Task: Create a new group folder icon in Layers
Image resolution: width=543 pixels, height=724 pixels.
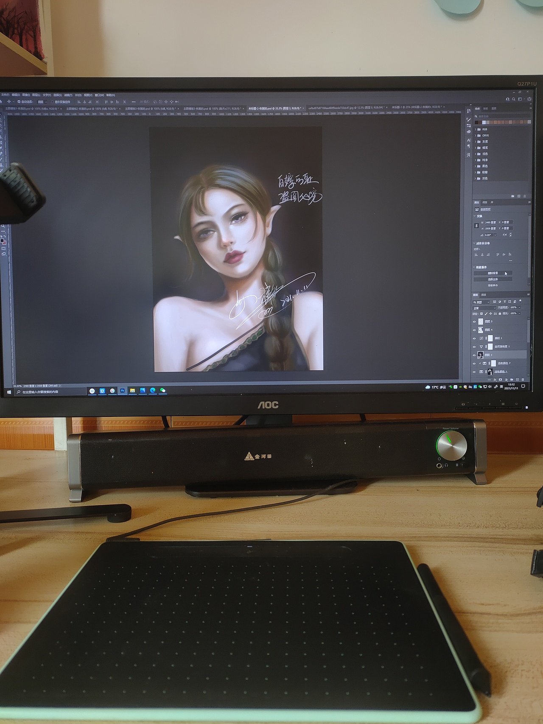Action: click(x=512, y=380)
